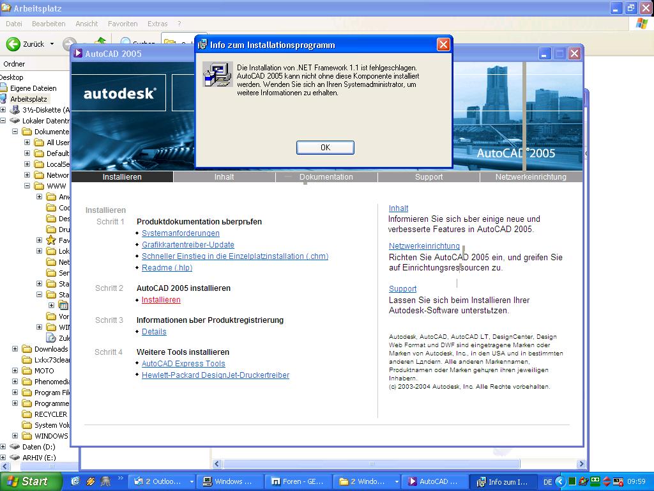Screen dimensions: 654x491
Task: Click the horizontal scrollbar thumb below AutoCAD window
Action: (x=371, y=464)
